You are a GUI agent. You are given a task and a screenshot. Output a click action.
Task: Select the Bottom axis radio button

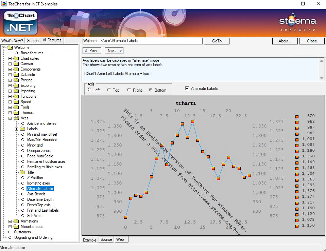click(x=151, y=90)
